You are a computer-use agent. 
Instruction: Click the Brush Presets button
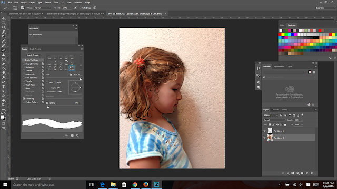tap(33, 55)
